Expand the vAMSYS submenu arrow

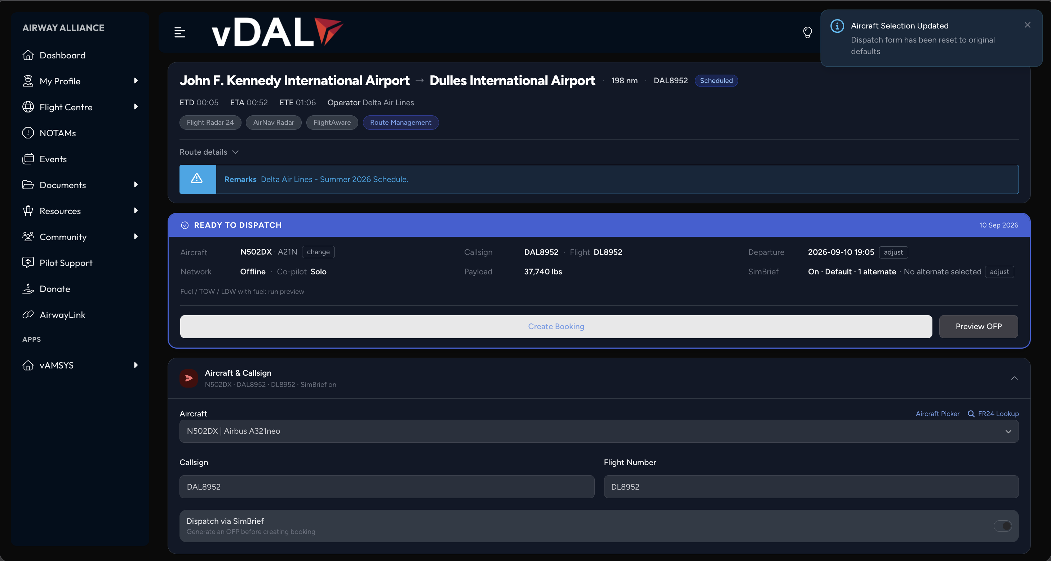tap(136, 365)
